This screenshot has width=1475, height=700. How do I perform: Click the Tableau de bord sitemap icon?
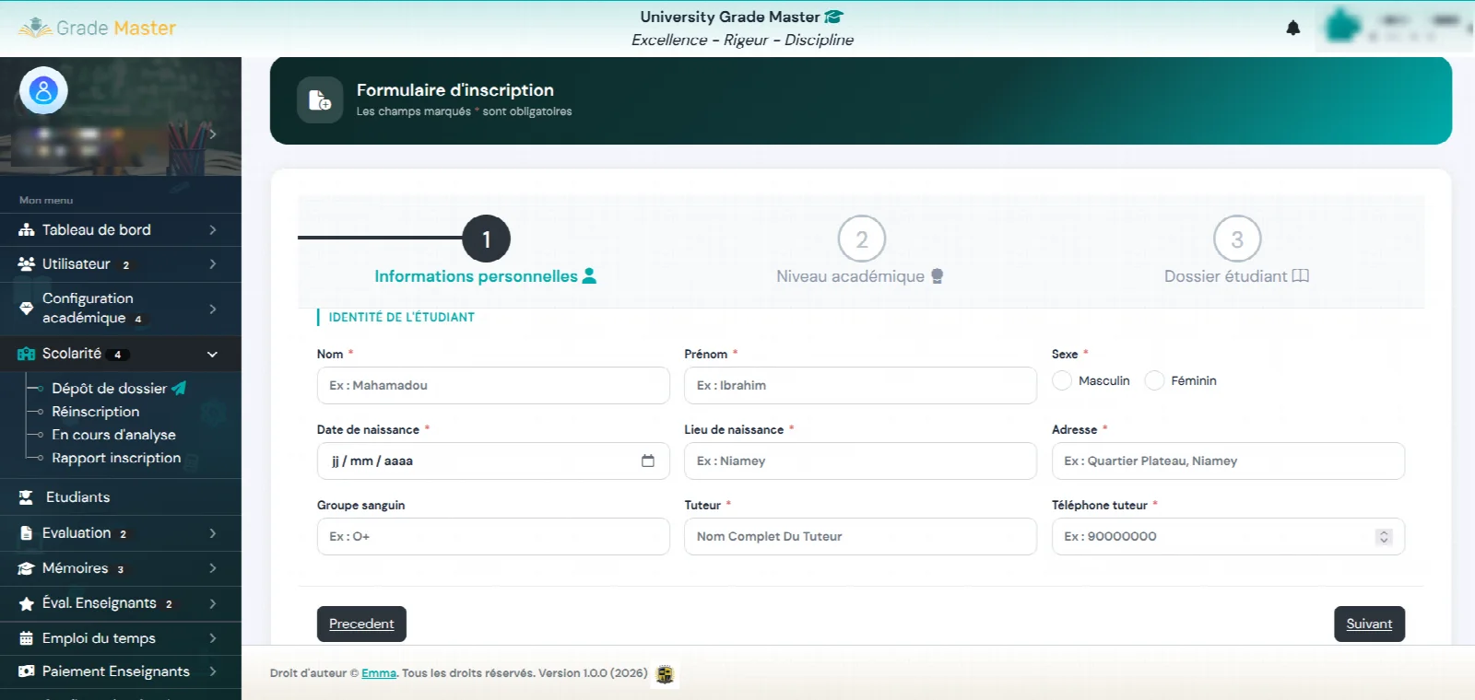click(27, 230)
